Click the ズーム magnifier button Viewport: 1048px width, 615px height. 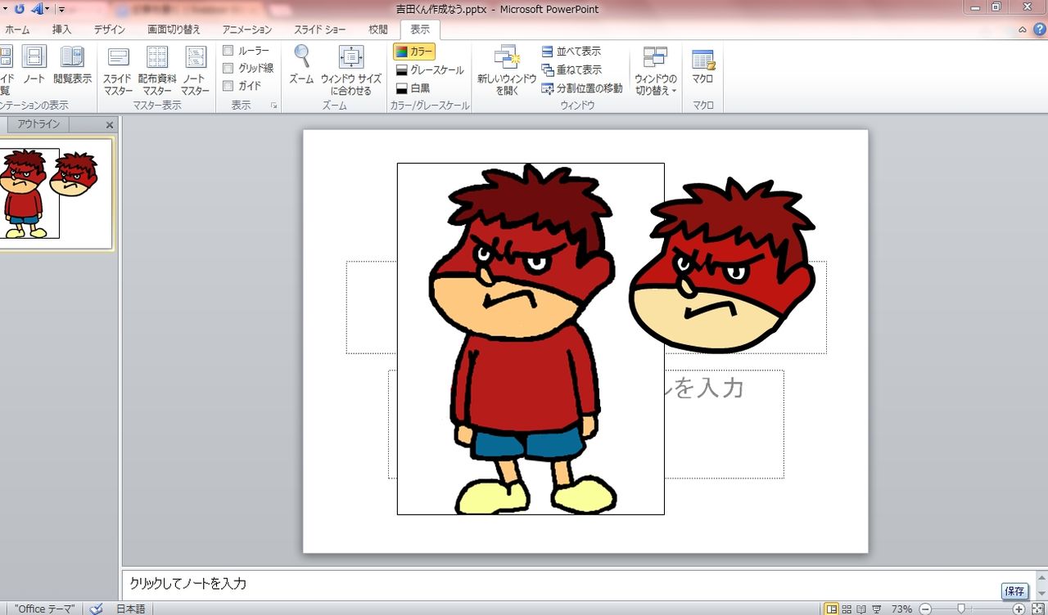[301, 65]
